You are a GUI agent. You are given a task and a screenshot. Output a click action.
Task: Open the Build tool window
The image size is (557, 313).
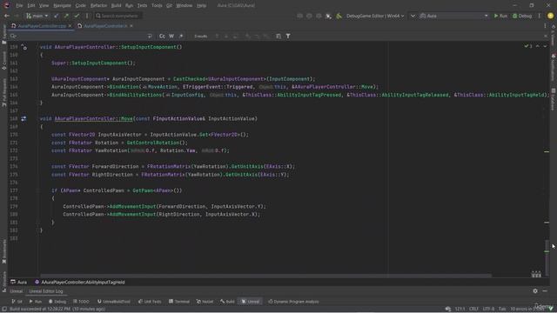click(x=227, y=302)
